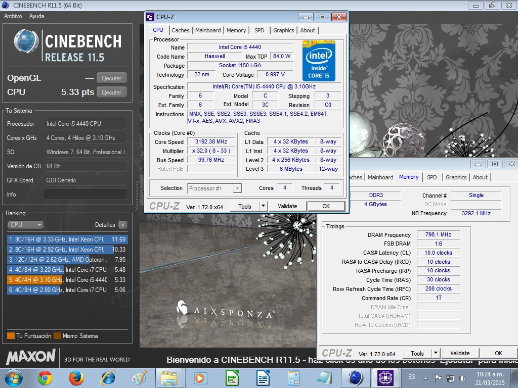Click Validate in back CPU-Z window

460,353
